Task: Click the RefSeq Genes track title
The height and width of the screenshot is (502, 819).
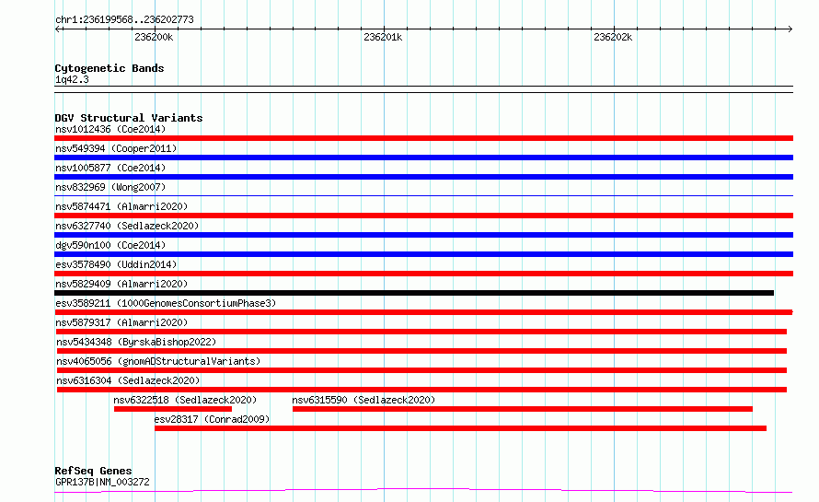Action: (x=93, y=471)
